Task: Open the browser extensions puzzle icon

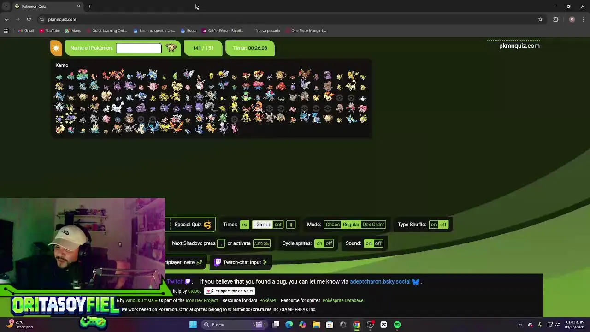Action: (555, 19)
